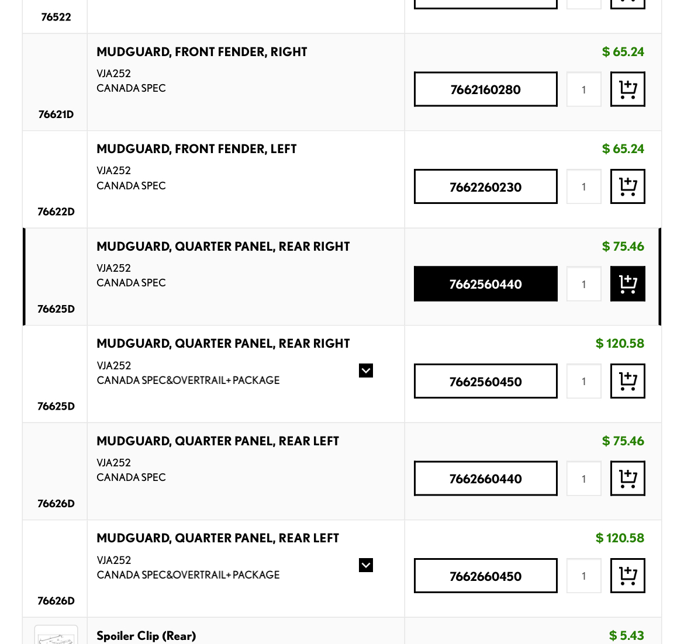Select Mudguard, Front Fender, Right title
Screen dimensions: 684x644
pyautogui.click(x=202, y=52)
